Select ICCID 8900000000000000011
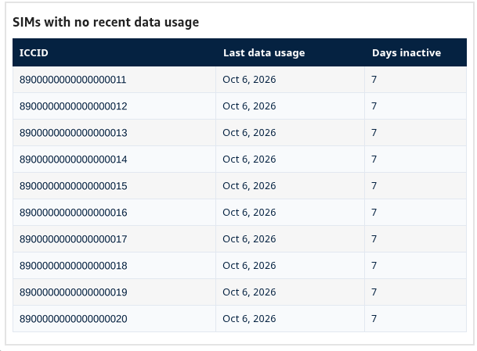This screenshot has height=351, width=477. point(73,80)
